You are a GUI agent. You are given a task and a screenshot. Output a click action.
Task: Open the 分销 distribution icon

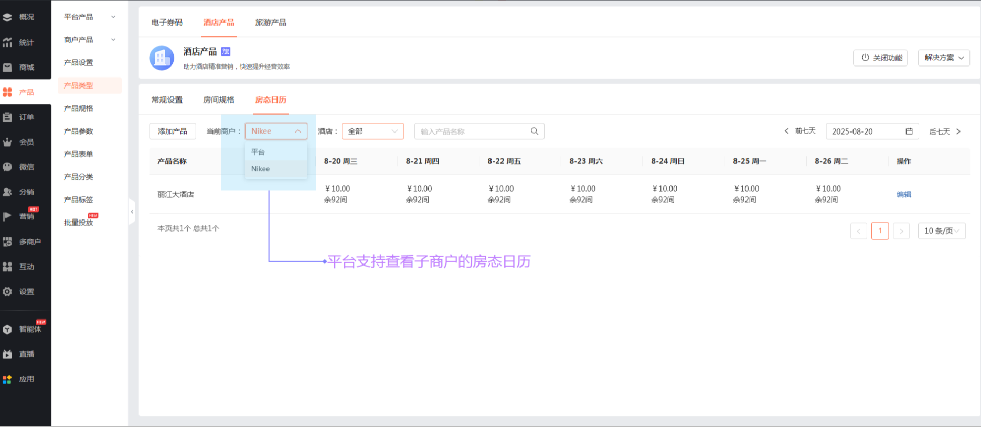click(7, 192)
